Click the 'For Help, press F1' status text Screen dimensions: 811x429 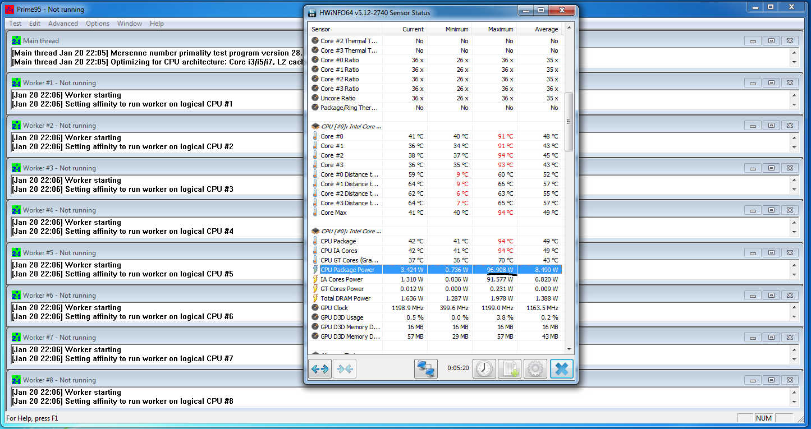32,418
